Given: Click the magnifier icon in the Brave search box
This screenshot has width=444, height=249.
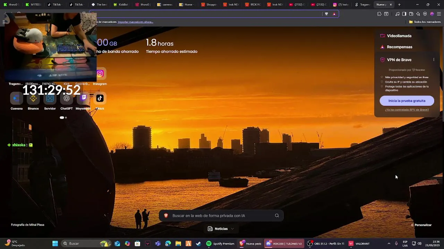Looking at the screenshot, I should [x=277, y=215].
